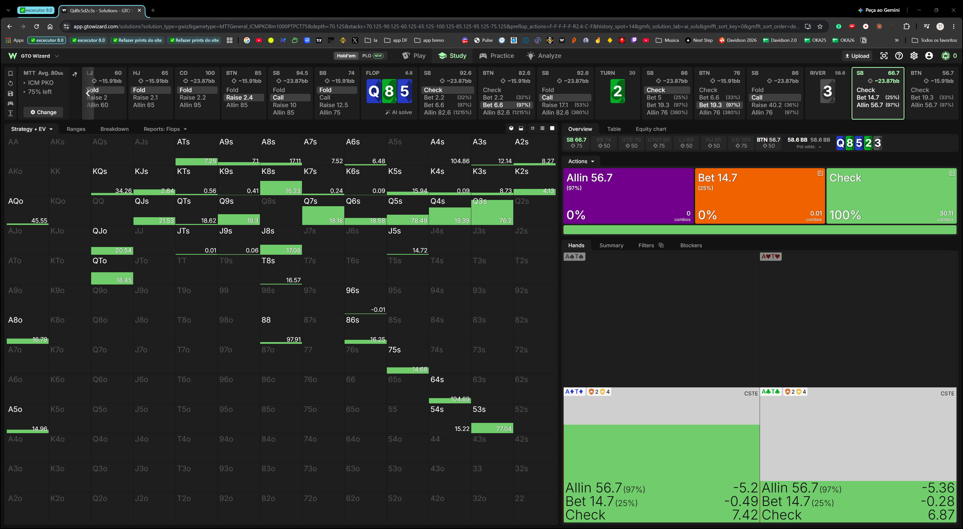963x529 pixels.
Task: Click the half-filled layout icon above the matrix
Action: coord(521,129)
